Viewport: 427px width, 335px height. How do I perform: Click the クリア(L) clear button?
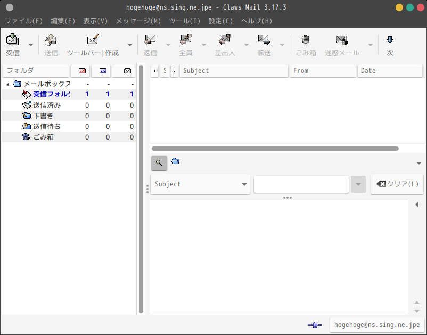pyautogui.click(x=397, y=184)
